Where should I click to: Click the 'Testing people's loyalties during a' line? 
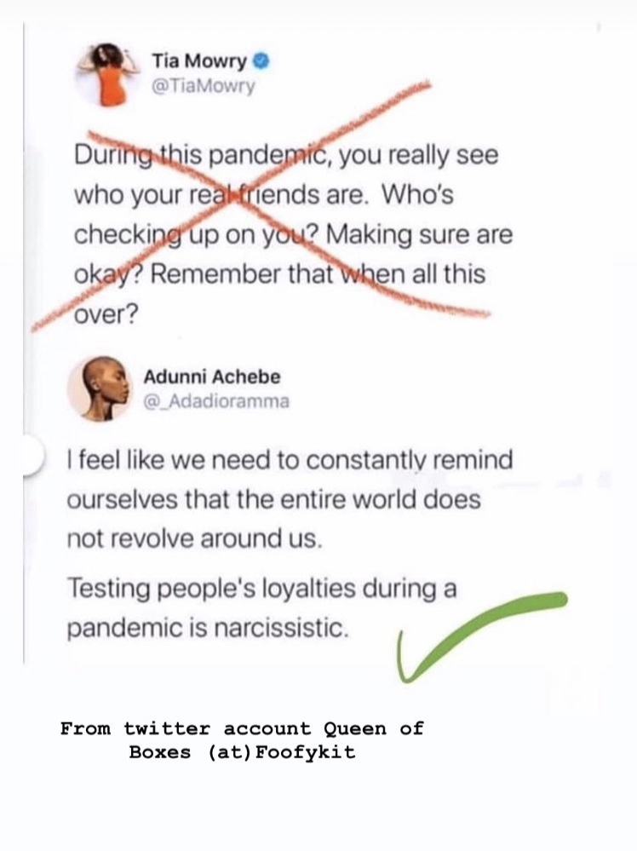coord(261,589)
